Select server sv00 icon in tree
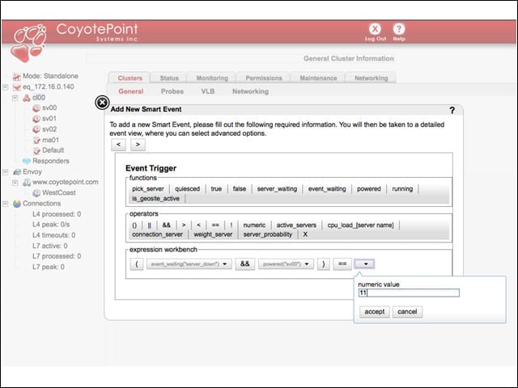 (36, 108)
